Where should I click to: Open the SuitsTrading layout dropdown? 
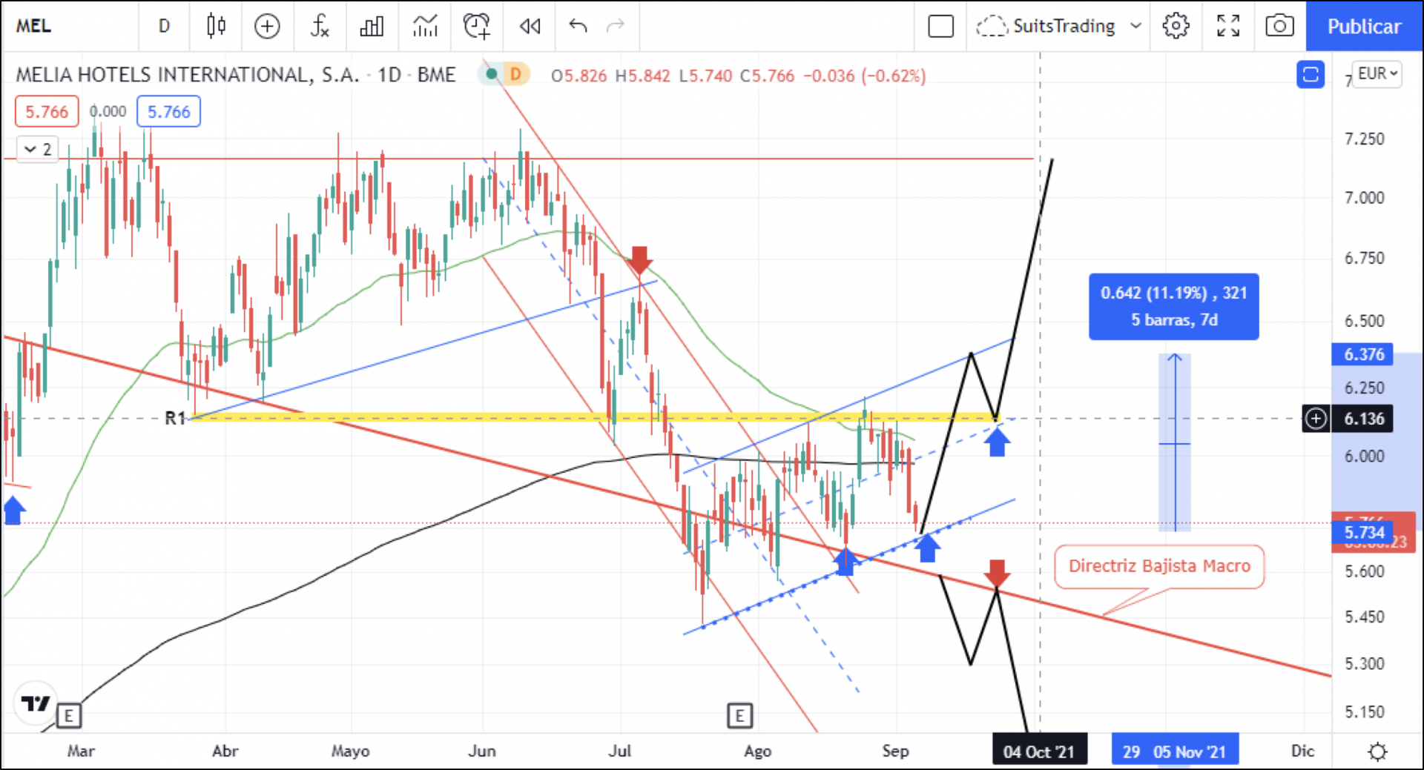point(1061,27)
